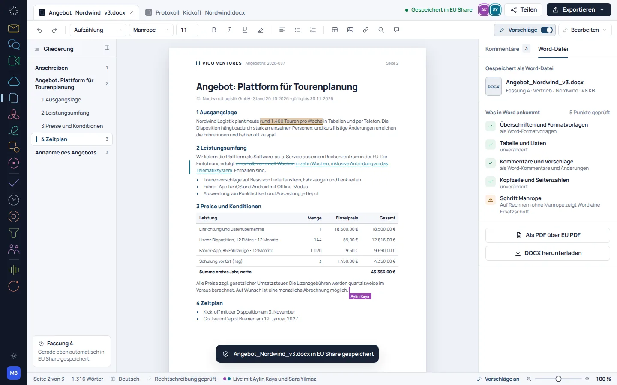Click the zoom out magnifier icon

click(529, 379)
